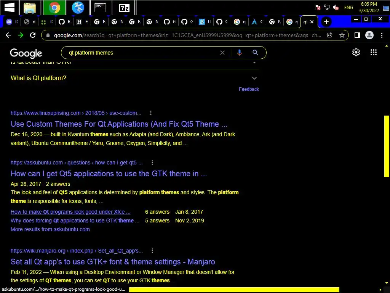Open the 7-Zip taskbar icon
The height and width of the screenshot is (293, 390).
click(124, 8)
